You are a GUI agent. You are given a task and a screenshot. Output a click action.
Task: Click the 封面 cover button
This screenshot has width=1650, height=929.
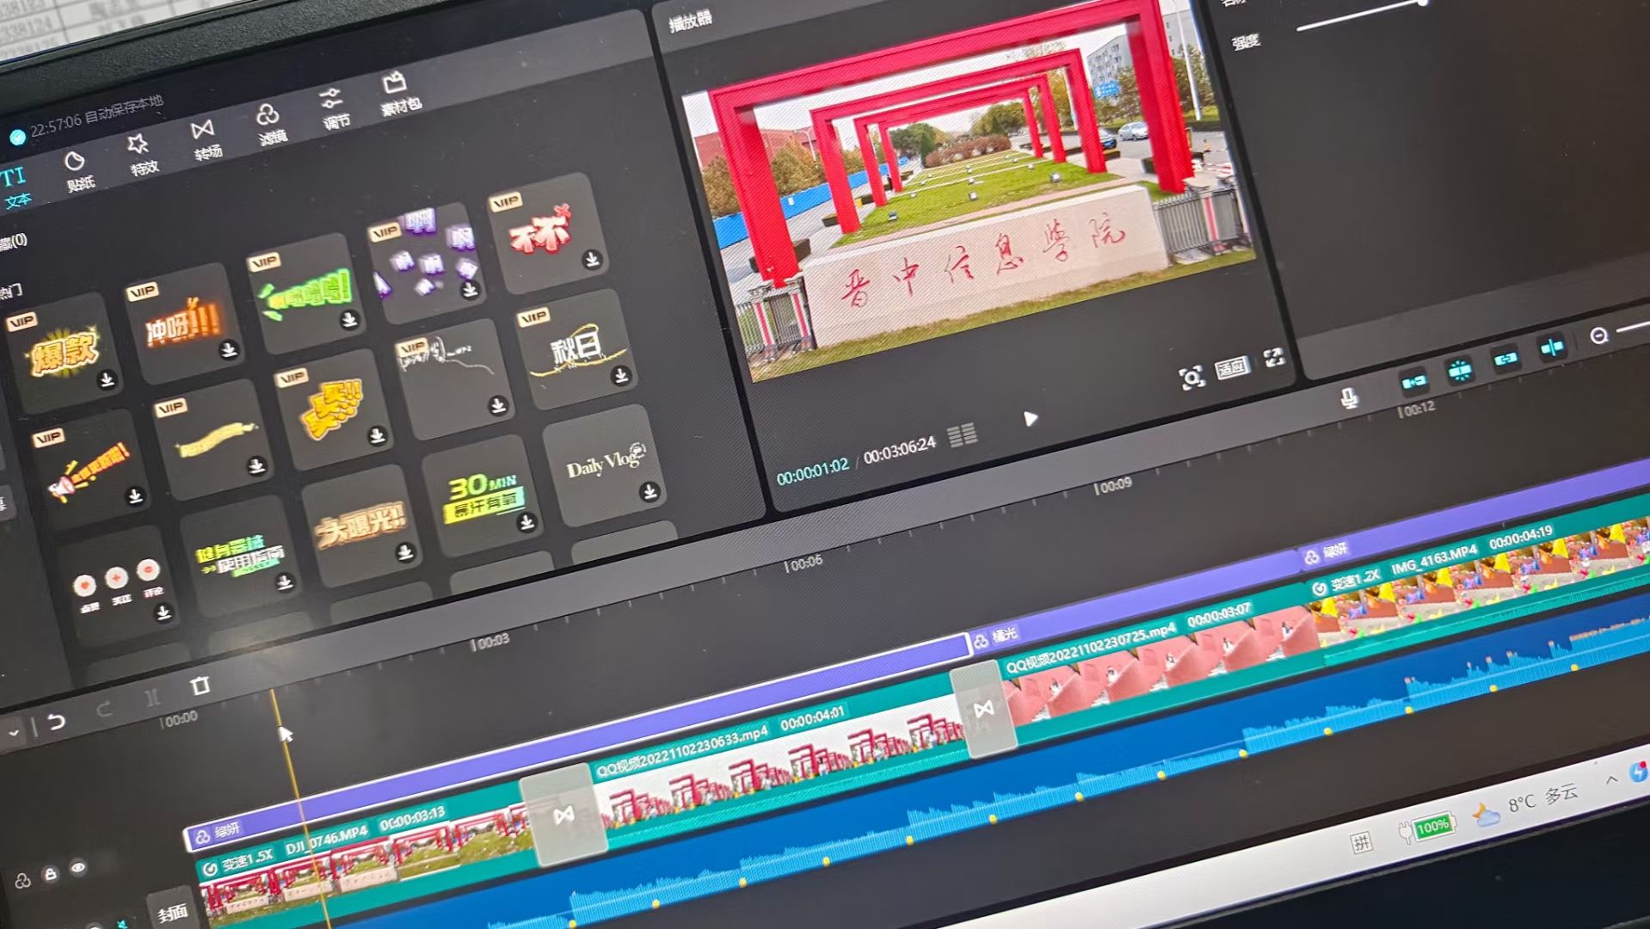[x=173, y=912]
